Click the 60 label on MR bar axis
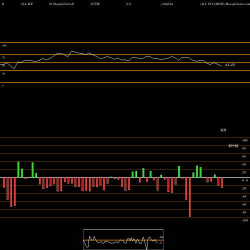250x250 pixels. tap(244, 156)
